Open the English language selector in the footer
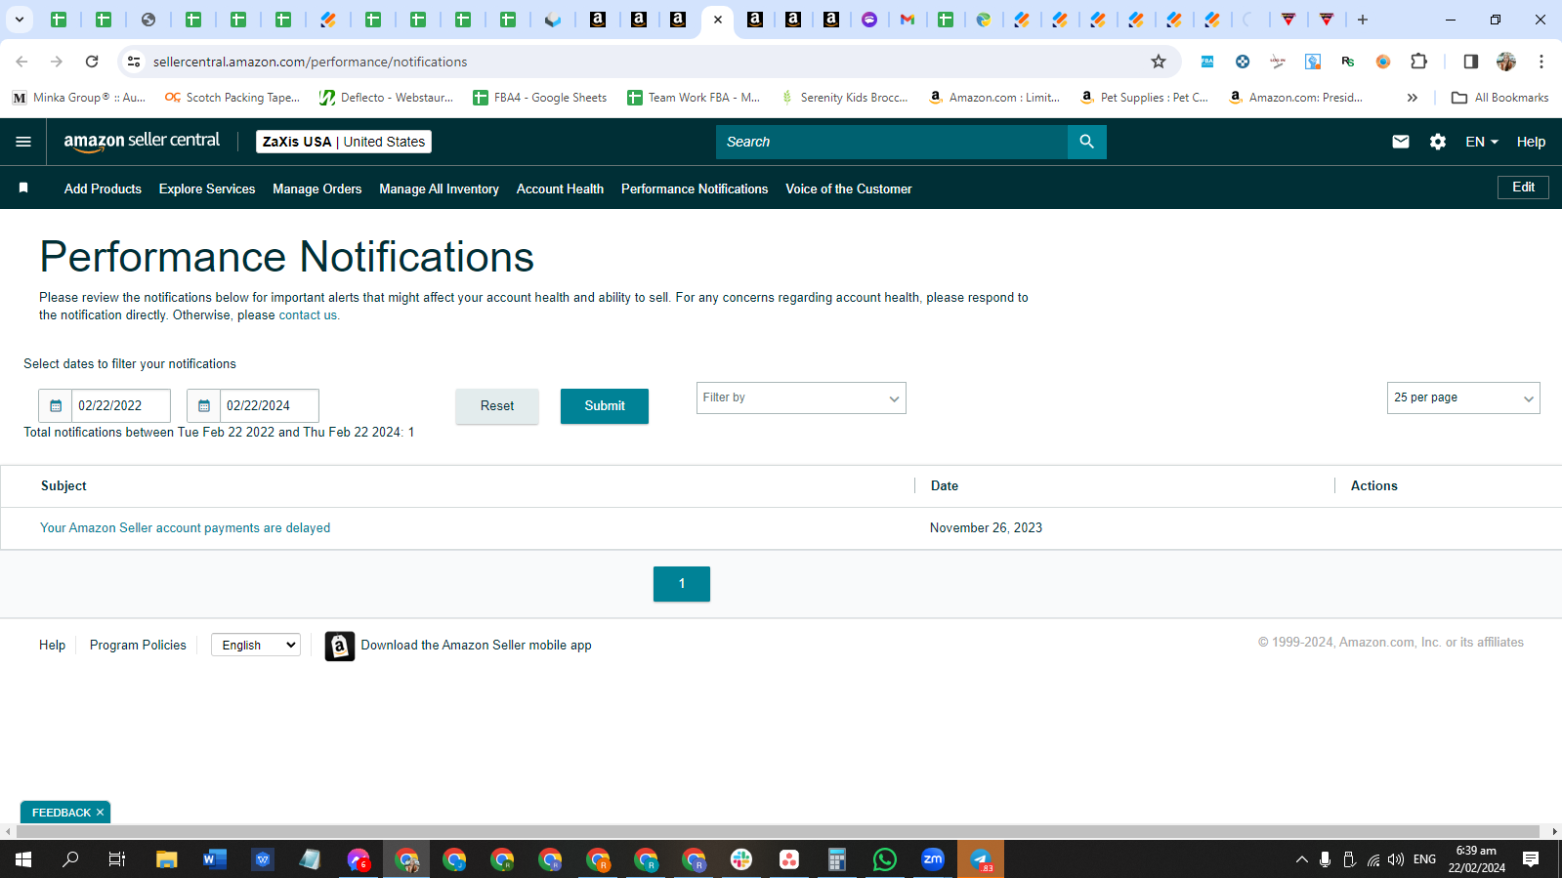Viewport: 1562px width, 878px height. click(x=256, y=645)
